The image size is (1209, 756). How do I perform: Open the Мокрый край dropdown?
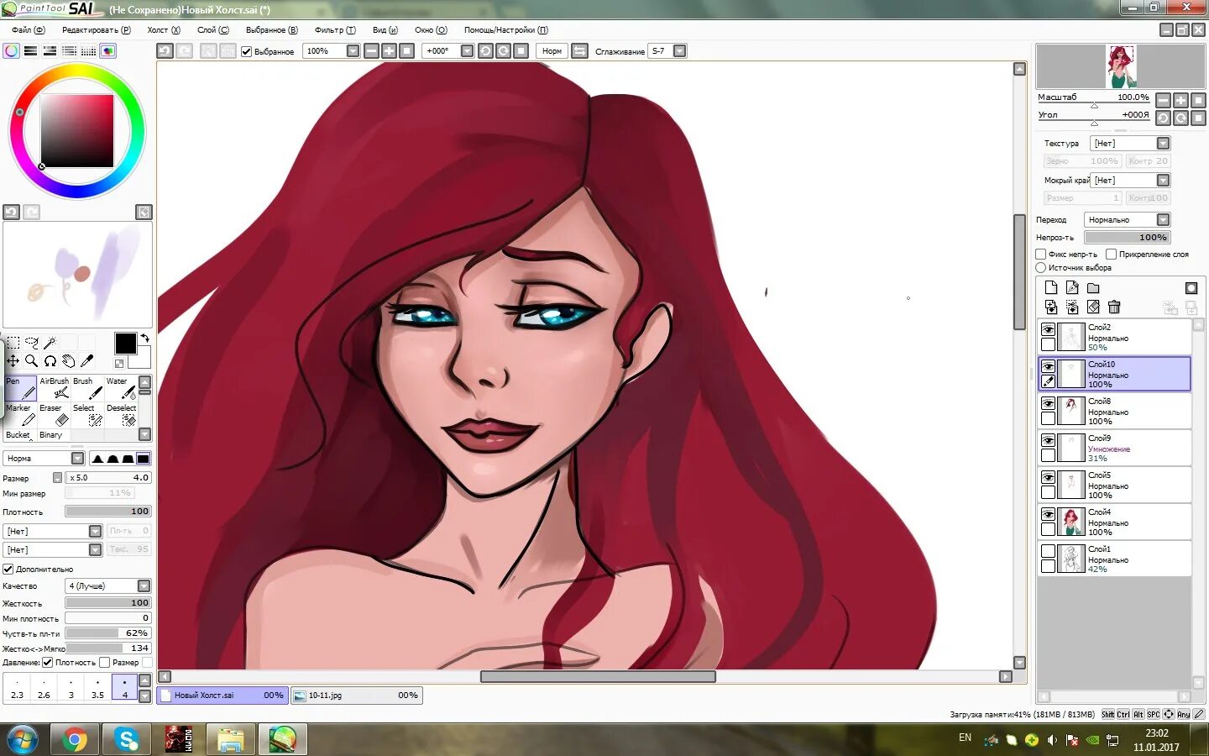(x=1130, y=181)
